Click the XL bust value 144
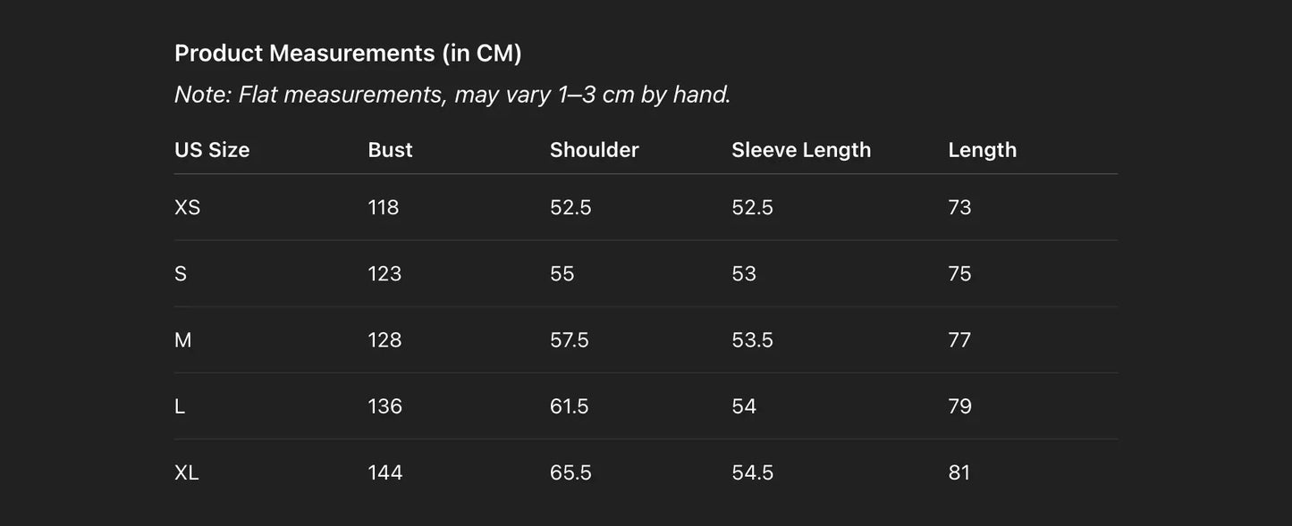Image resolution: width=1292 pixels, height=526 pixels. (x=385, y=472)
